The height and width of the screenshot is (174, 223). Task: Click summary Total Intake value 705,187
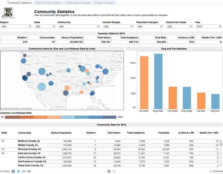pyautogui.click(x=106, y=42)
